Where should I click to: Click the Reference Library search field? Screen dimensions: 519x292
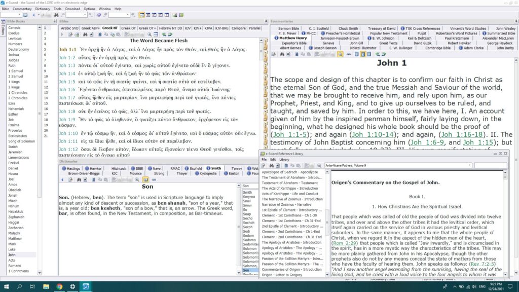(x=490, y=165)
